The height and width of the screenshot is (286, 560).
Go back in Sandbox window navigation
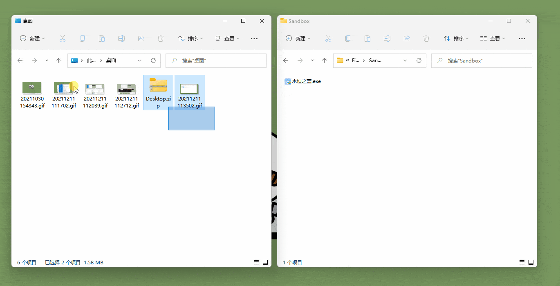[x=286, y=60]
